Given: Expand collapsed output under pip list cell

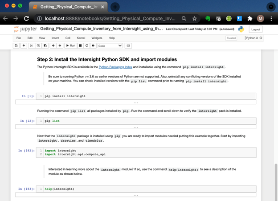Looking at the screenshot, I should click(135, 127).
